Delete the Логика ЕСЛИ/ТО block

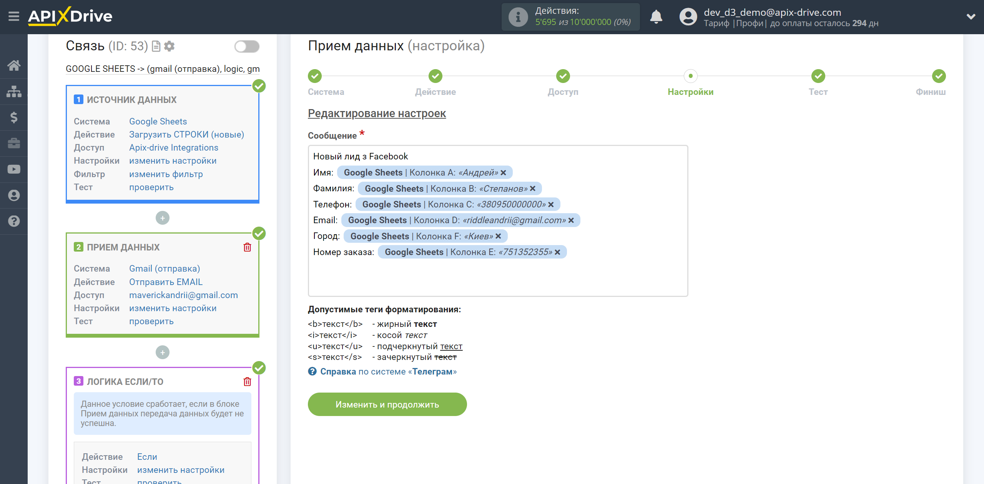[x=247, y=381]
